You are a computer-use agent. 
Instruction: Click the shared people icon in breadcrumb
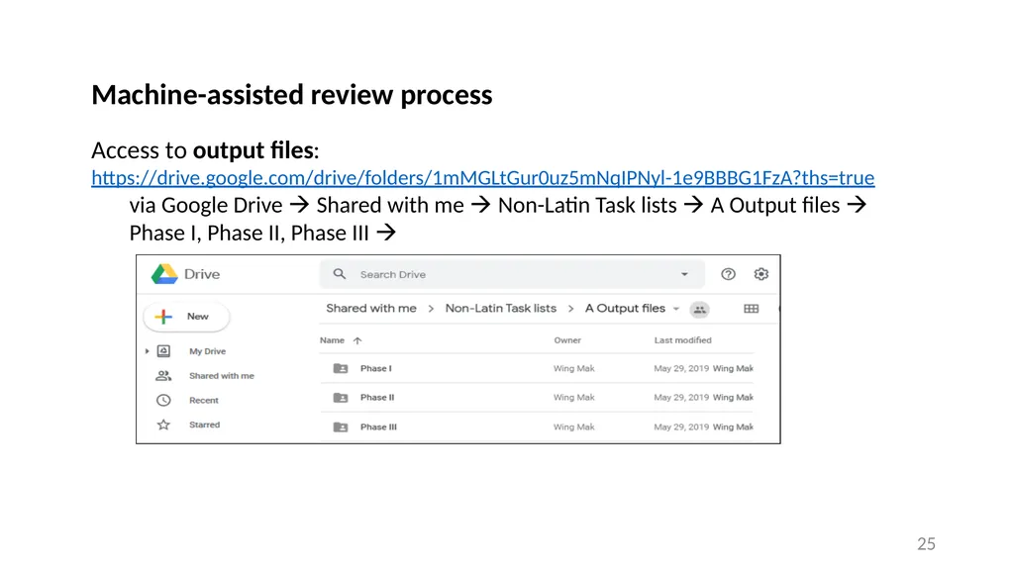[699, 310]
